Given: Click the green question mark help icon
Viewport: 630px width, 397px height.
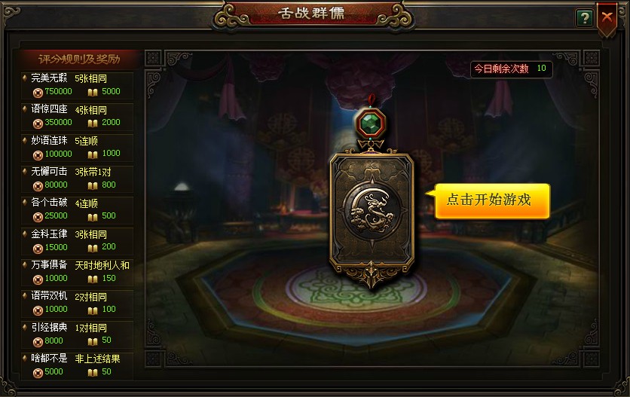Looking at the screenshot, I should pos(585,17).
